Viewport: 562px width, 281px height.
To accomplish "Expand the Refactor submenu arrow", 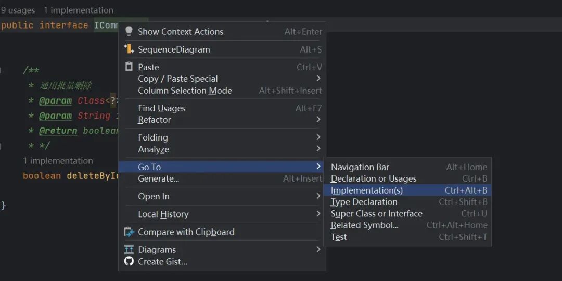I will (x=318, y=120).
